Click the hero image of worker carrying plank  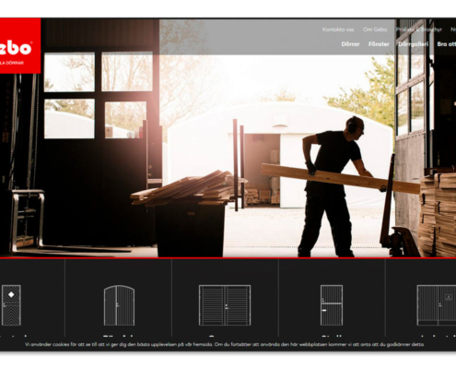pos(228,155)
